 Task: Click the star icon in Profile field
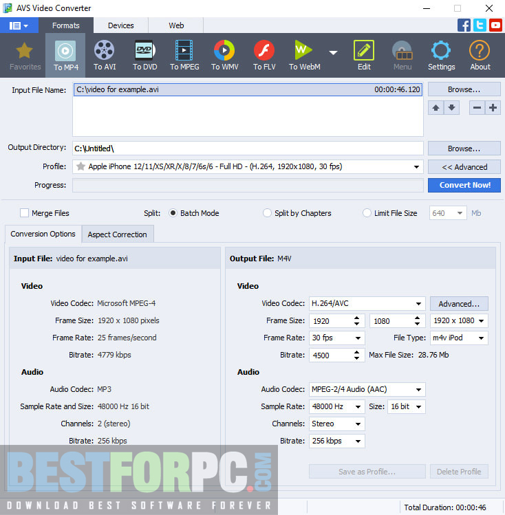coord(80,166)
